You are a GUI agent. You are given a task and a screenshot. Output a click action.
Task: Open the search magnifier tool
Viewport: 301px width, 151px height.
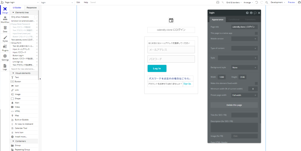[267, 2]
